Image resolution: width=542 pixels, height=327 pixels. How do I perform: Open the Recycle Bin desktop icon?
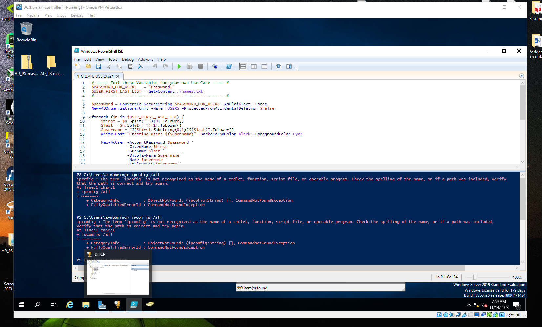point(27,32)
